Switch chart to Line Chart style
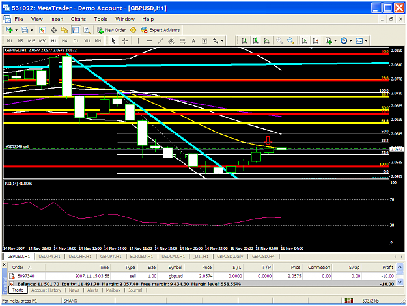 (266, 41)
